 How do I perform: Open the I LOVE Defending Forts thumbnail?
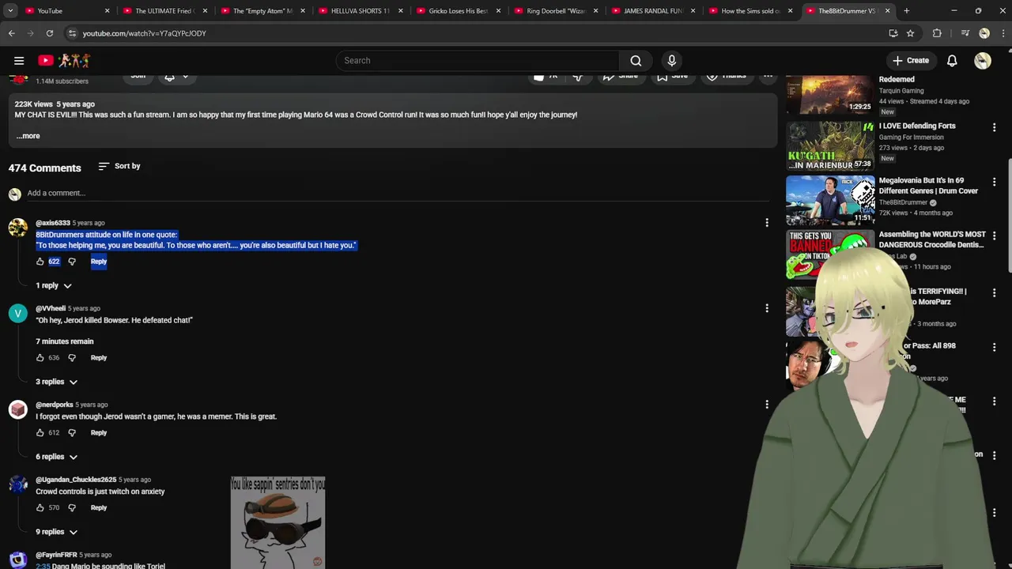click(x=829, y=145)
